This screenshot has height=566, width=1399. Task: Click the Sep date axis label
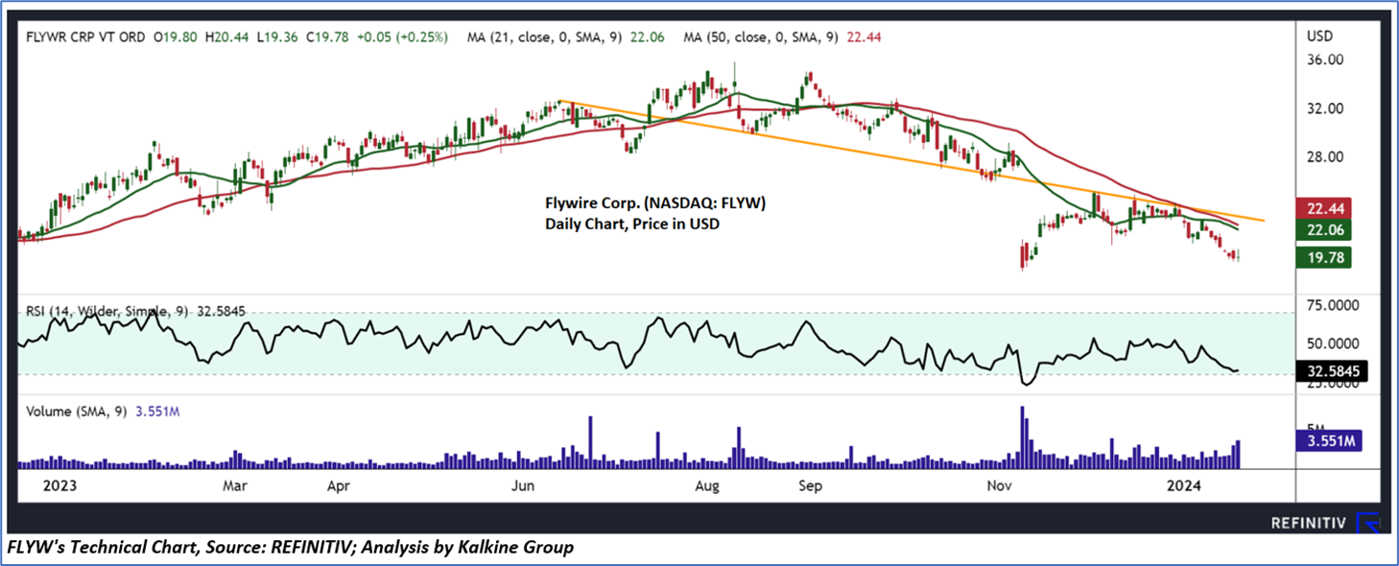[811, 485]
